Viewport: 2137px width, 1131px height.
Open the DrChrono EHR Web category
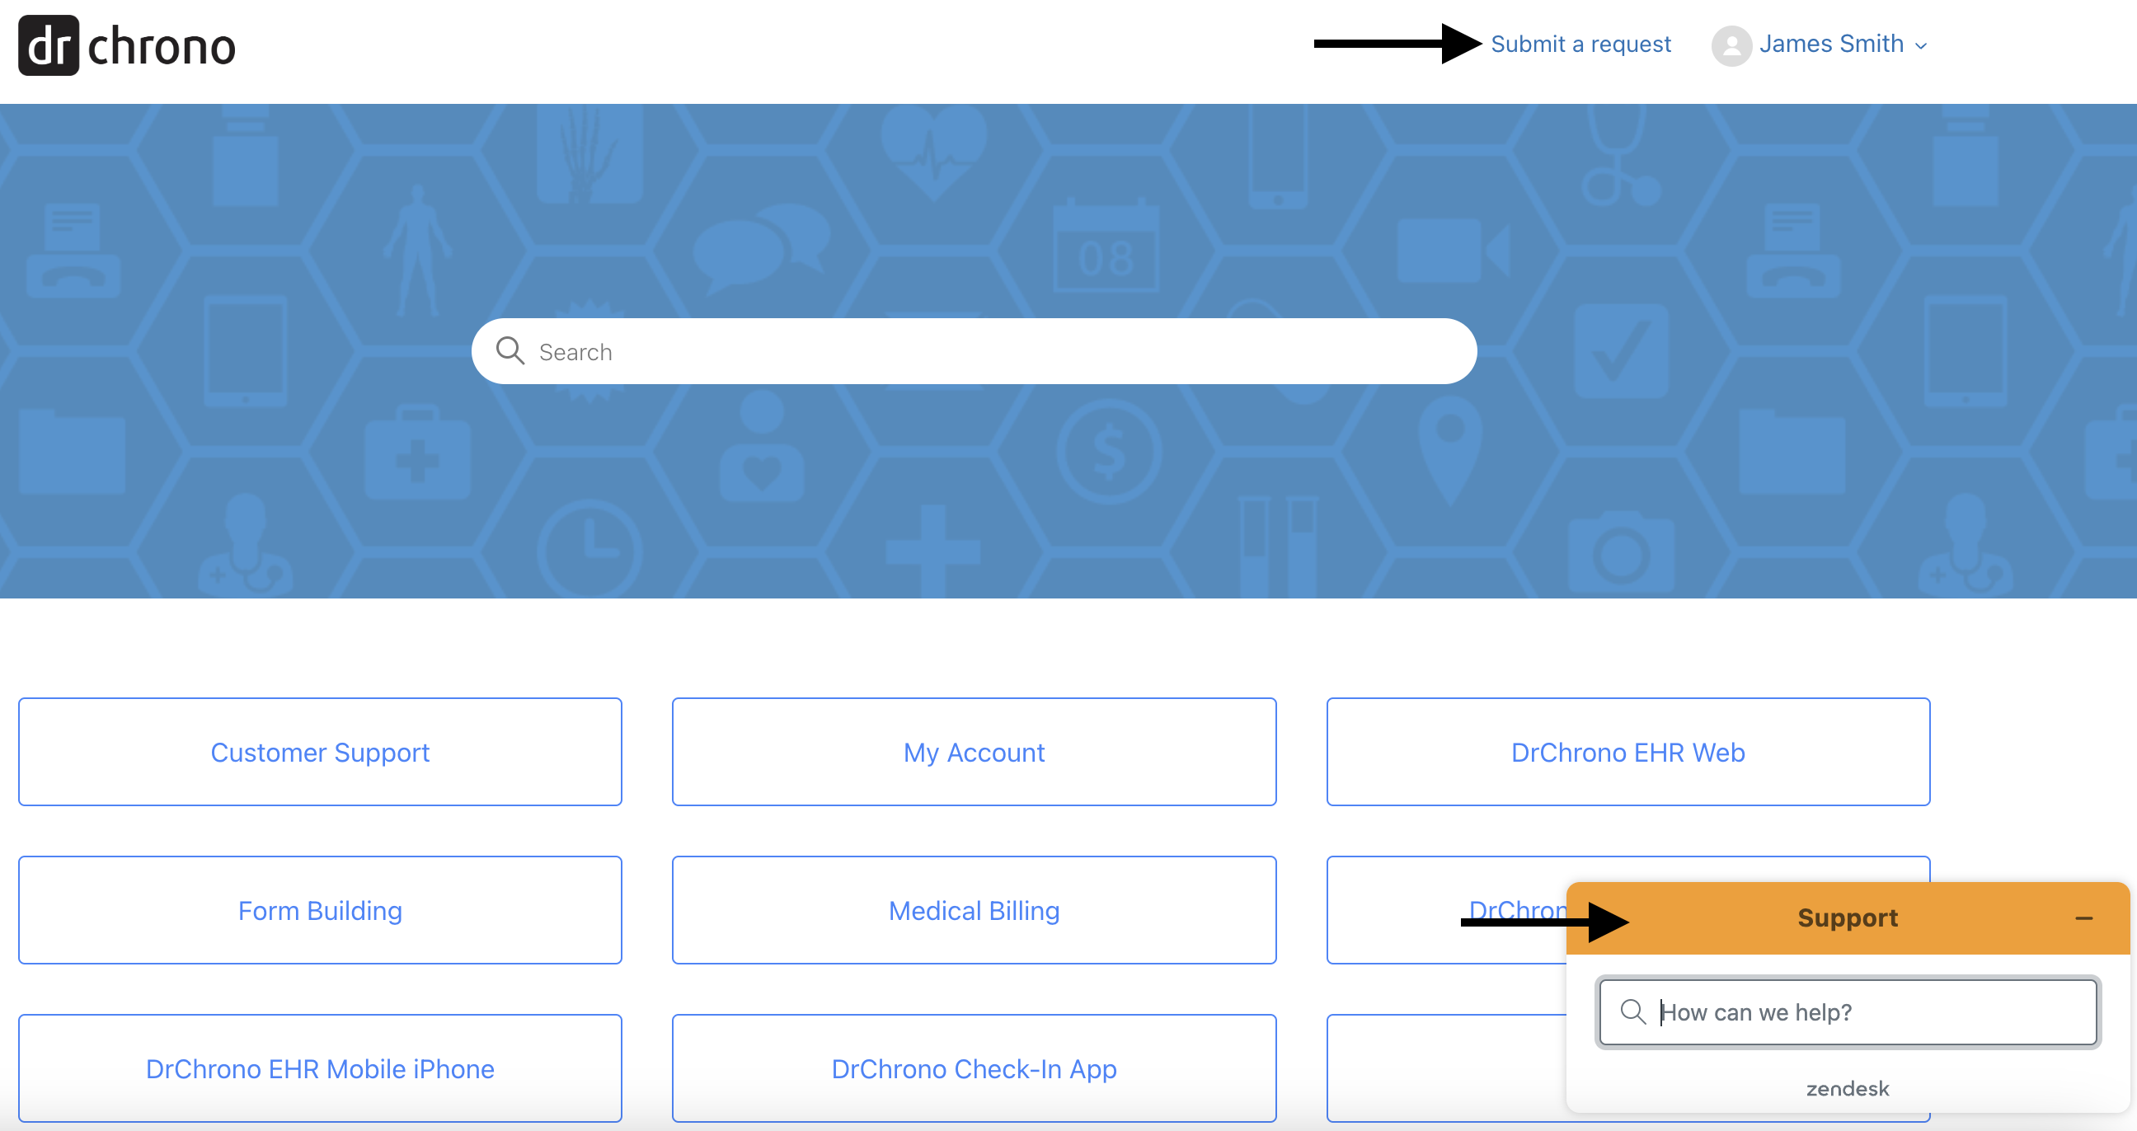(x=1627, y=752)
